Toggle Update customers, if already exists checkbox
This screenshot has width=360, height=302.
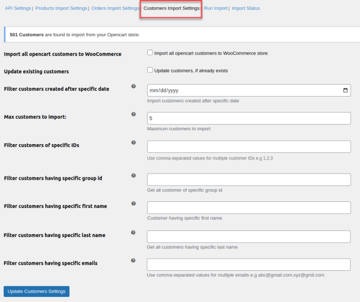click(x=150, y=70)
